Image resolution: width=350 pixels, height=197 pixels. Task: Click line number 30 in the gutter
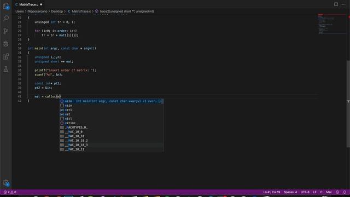point(20,48)
